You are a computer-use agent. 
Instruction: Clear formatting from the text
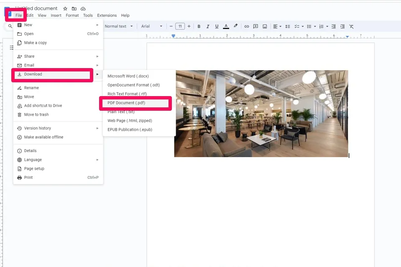[351, 26]
